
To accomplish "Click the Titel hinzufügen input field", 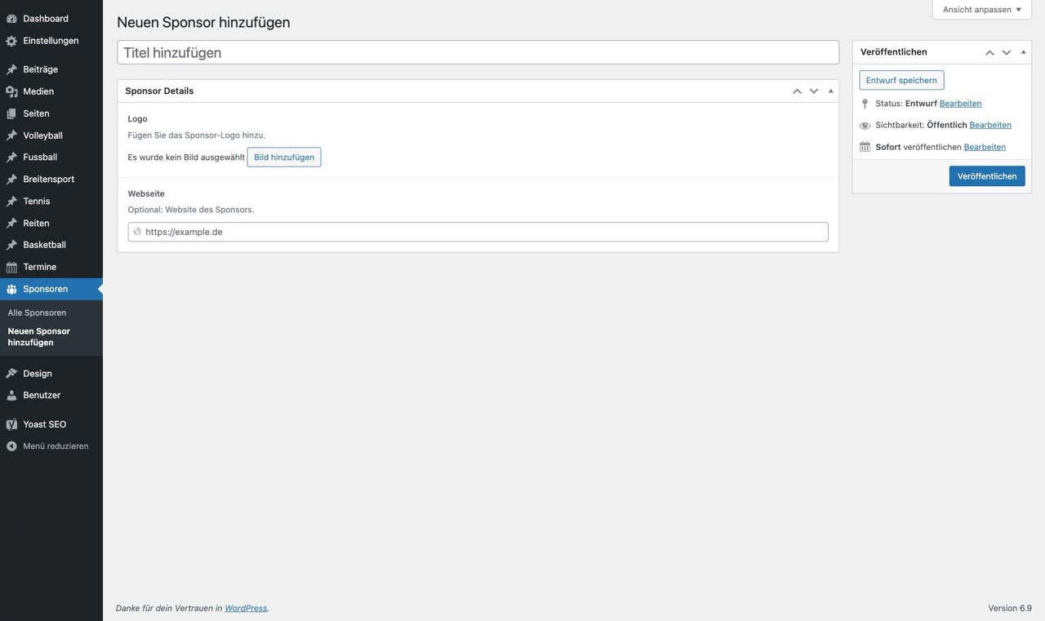I will tap(478, 52).
